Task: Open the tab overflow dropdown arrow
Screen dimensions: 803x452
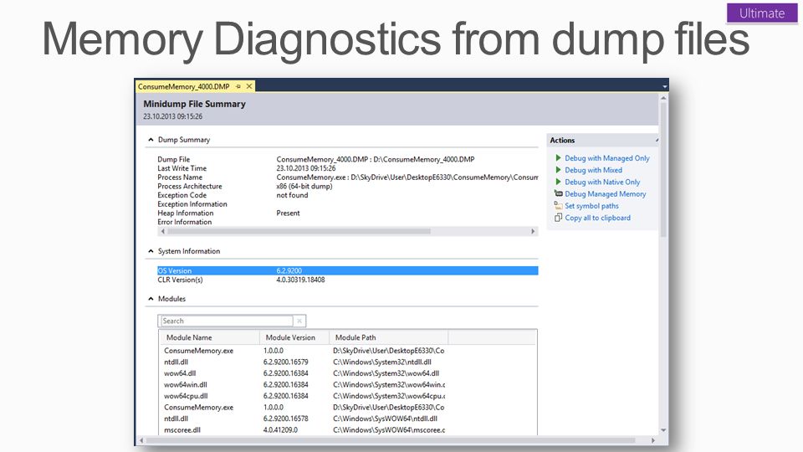Action: pyautogui.click(x=665, y=86)
